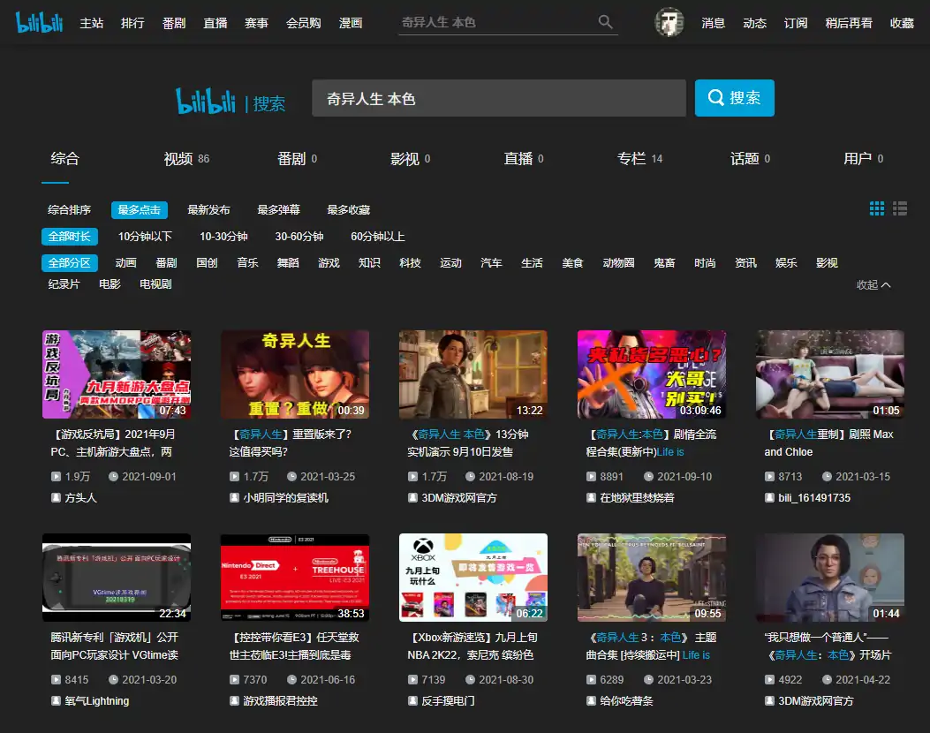This screenshot has width=930, height=733.
Task: Open 收藏 in the top bar
Action: (902, 23)
